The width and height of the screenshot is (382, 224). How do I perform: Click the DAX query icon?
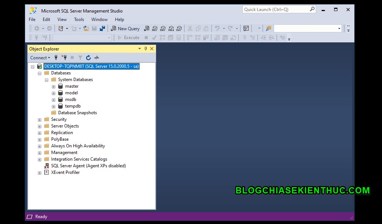click(179, 28)
